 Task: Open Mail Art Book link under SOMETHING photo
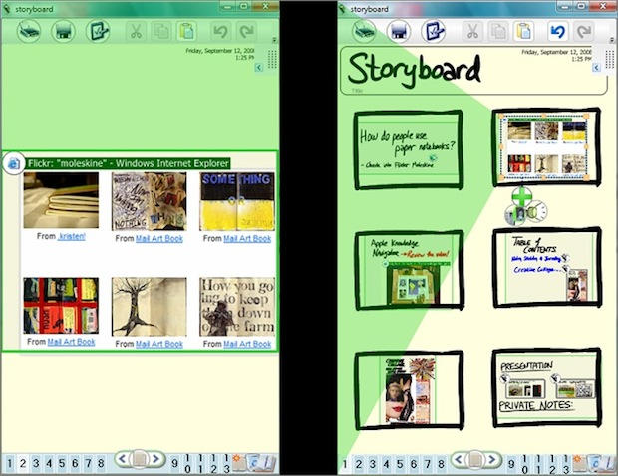(x=247, y=238)
